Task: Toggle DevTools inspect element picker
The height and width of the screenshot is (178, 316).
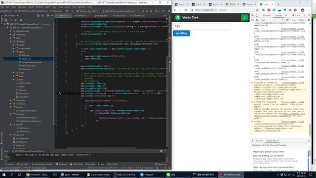Action: coord(252,15)
